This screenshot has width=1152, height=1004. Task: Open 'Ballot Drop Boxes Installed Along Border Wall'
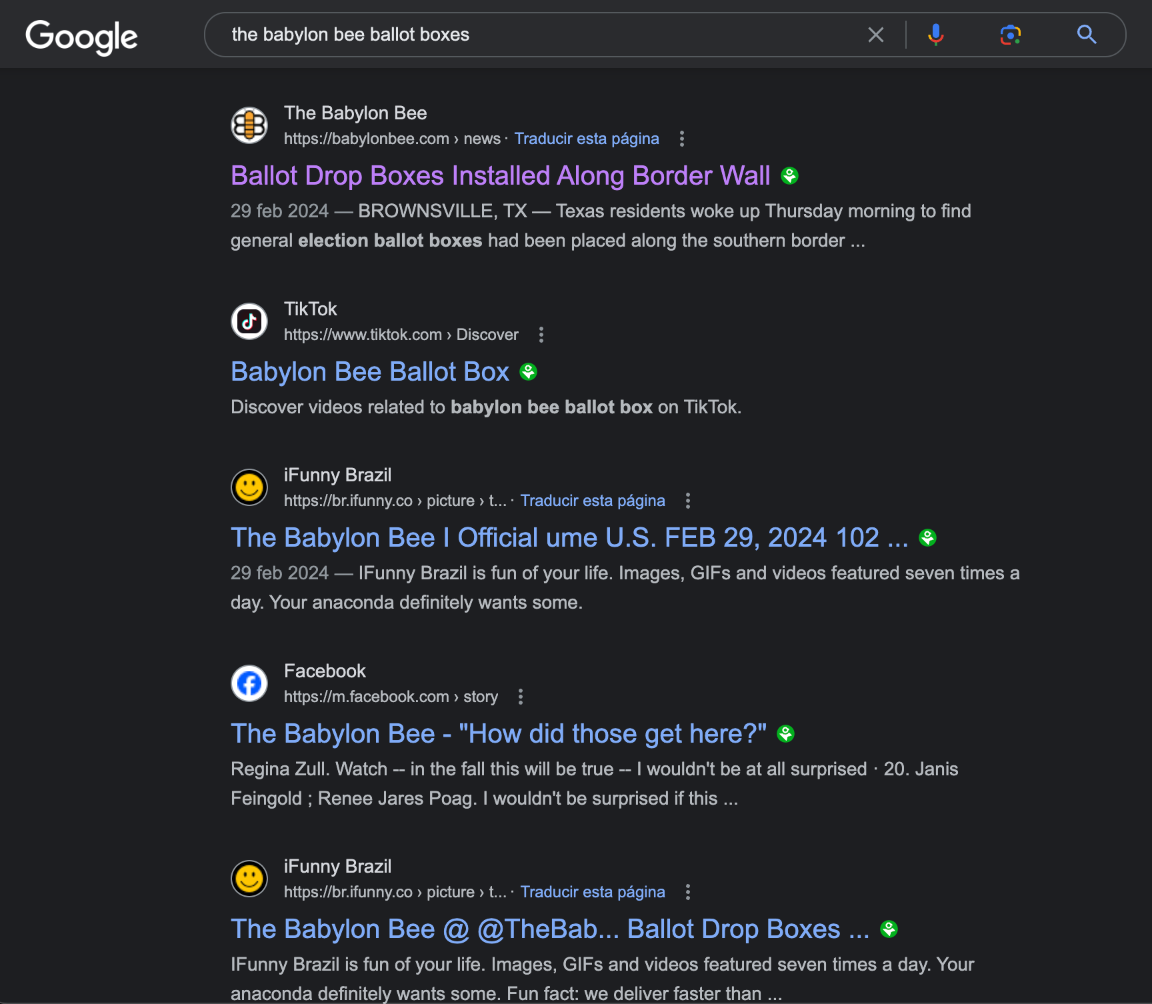coord(500,176)
